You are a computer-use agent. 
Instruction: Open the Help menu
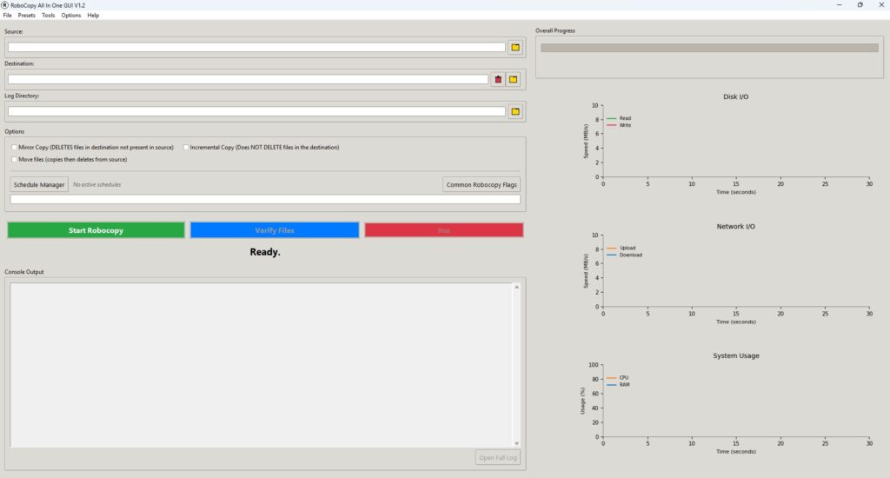pos(93,16)
